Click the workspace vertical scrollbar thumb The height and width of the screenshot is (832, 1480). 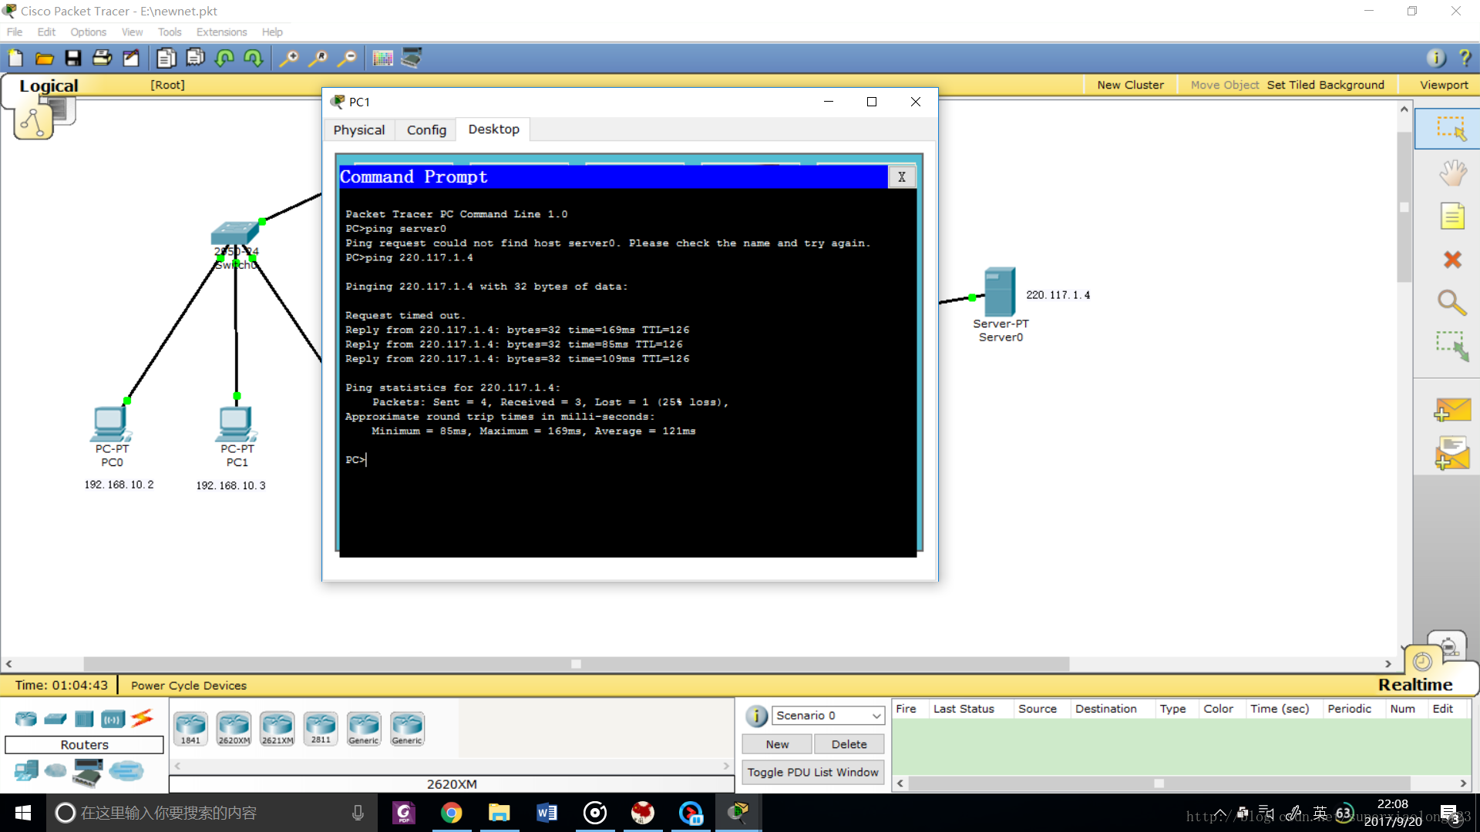tap(1404, 206)
